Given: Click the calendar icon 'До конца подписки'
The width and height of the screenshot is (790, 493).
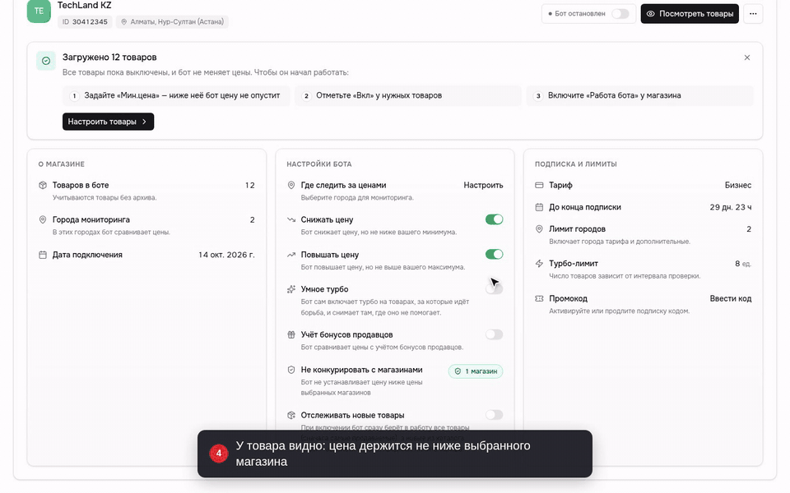Looking at the screenshot, I should (x=539, y=207).
